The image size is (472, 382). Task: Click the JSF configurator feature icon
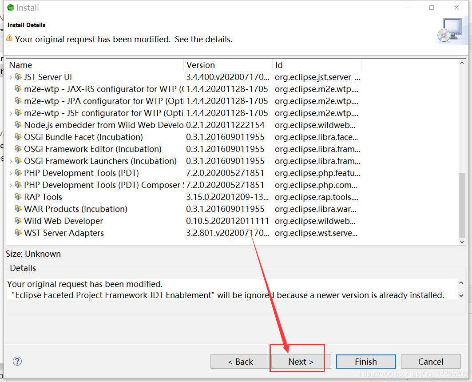coord(18,113)
